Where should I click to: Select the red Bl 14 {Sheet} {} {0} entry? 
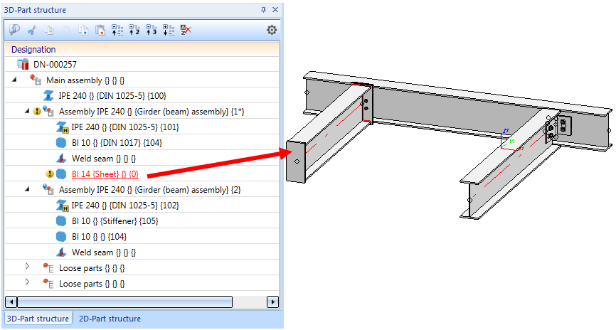point(105,174)
